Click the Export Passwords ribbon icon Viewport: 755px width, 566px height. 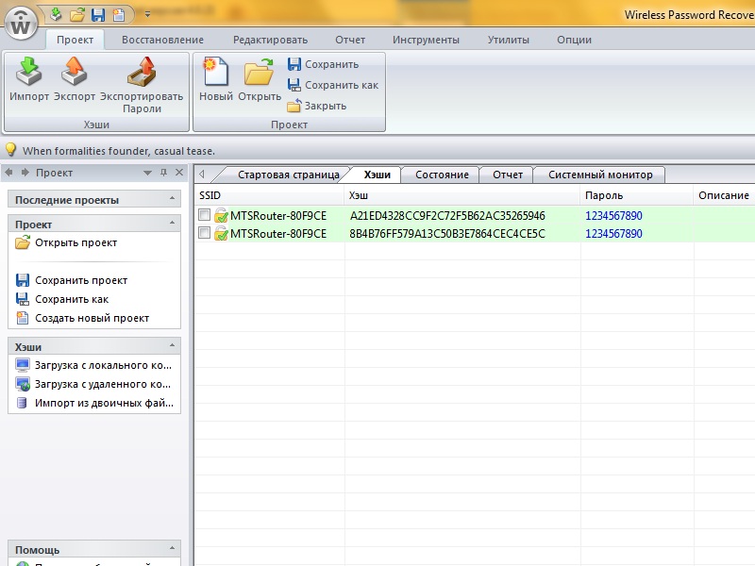tap(142, 74)
